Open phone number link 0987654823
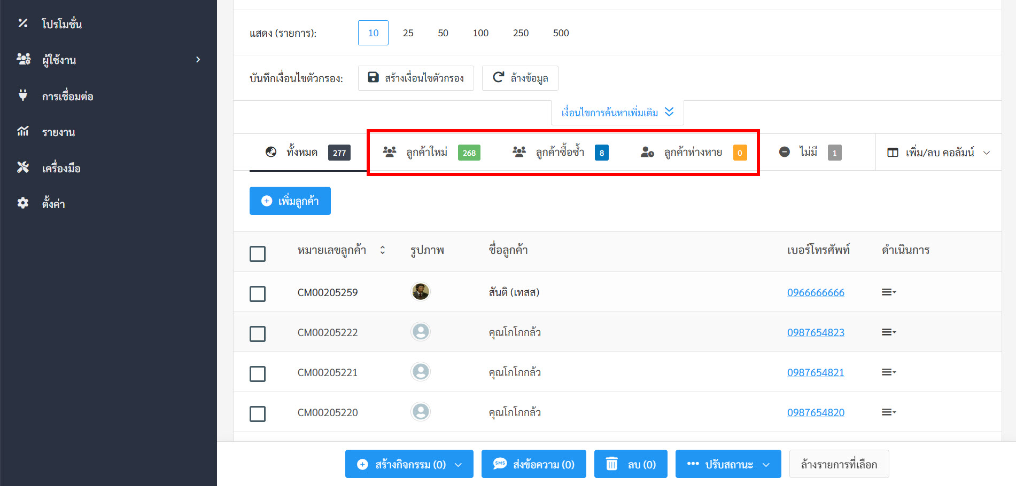 coord(816,332)
